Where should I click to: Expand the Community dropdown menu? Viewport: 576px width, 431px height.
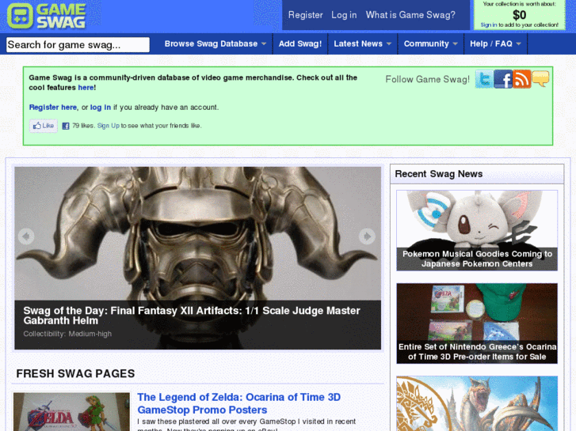(x=430, y=43)
